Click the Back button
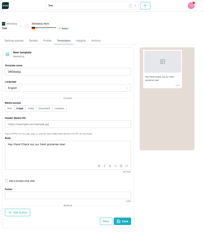 point(106,221)
